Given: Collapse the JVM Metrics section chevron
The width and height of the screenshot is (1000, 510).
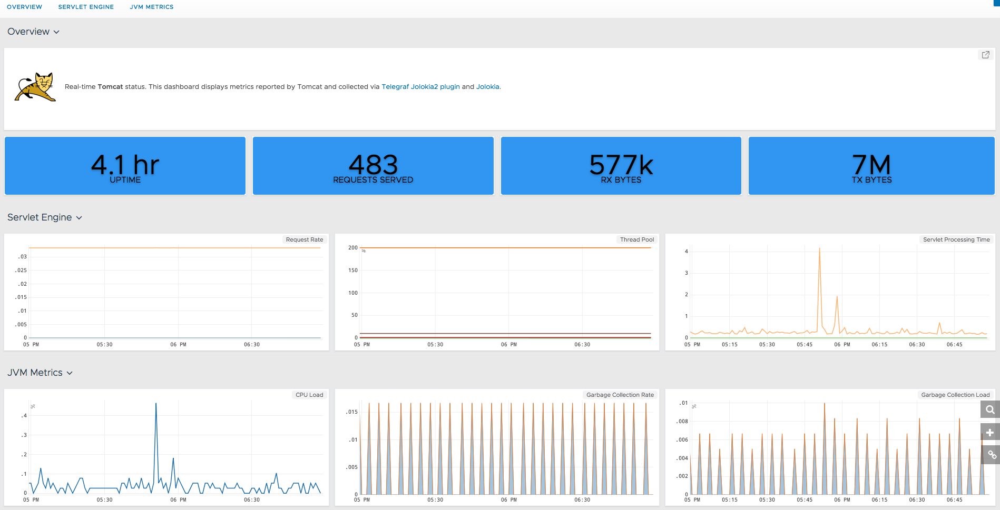Looking at the screenshot, I should click(70, 373).
